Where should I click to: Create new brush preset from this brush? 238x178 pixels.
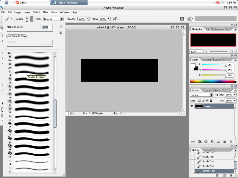click(x=61, y=33)
